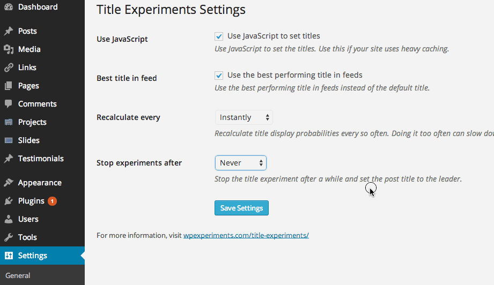The height and width of the screenshot is (285, 494).
Task: Click the Users person icon
Action: click(9, 219)
